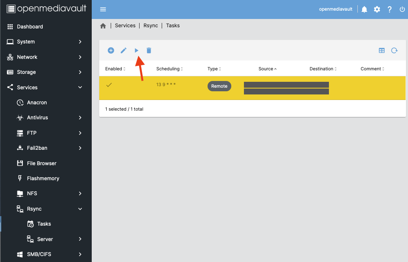This screenshot has height=262, width=408.
Task: Reload the task list
Action: tap(394, 51)
